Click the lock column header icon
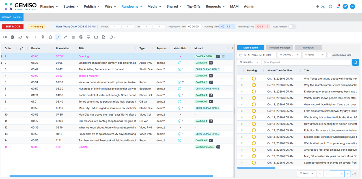 (x=22, y=48)
